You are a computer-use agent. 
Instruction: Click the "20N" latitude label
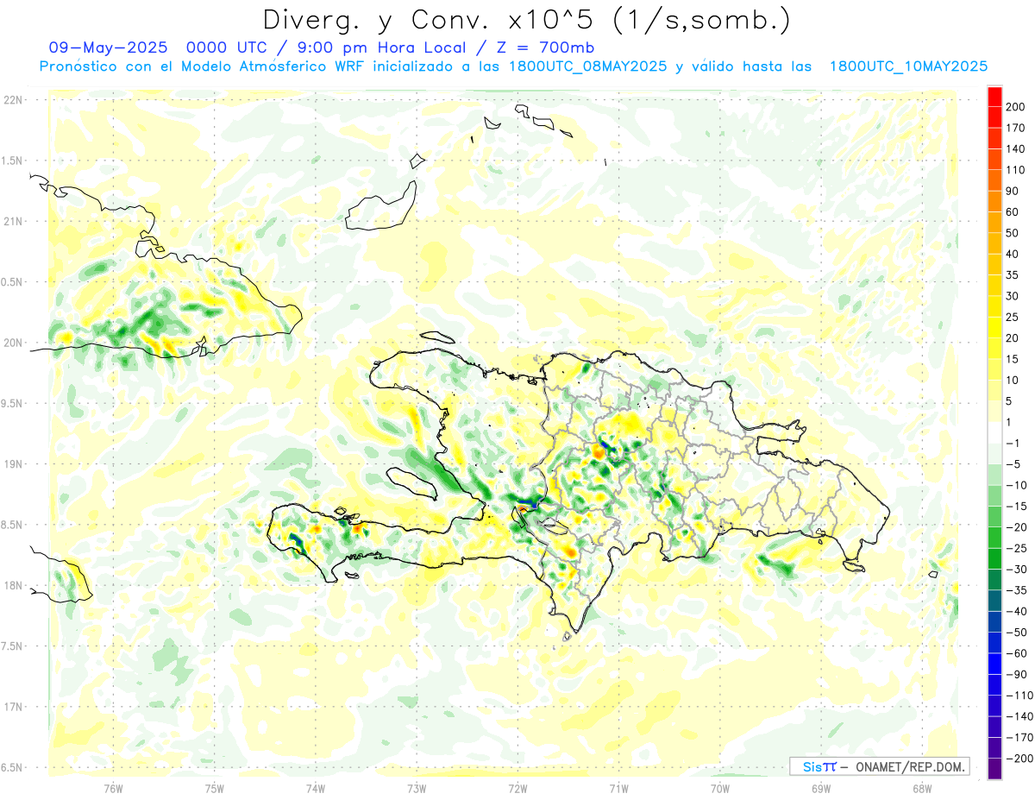12,343
